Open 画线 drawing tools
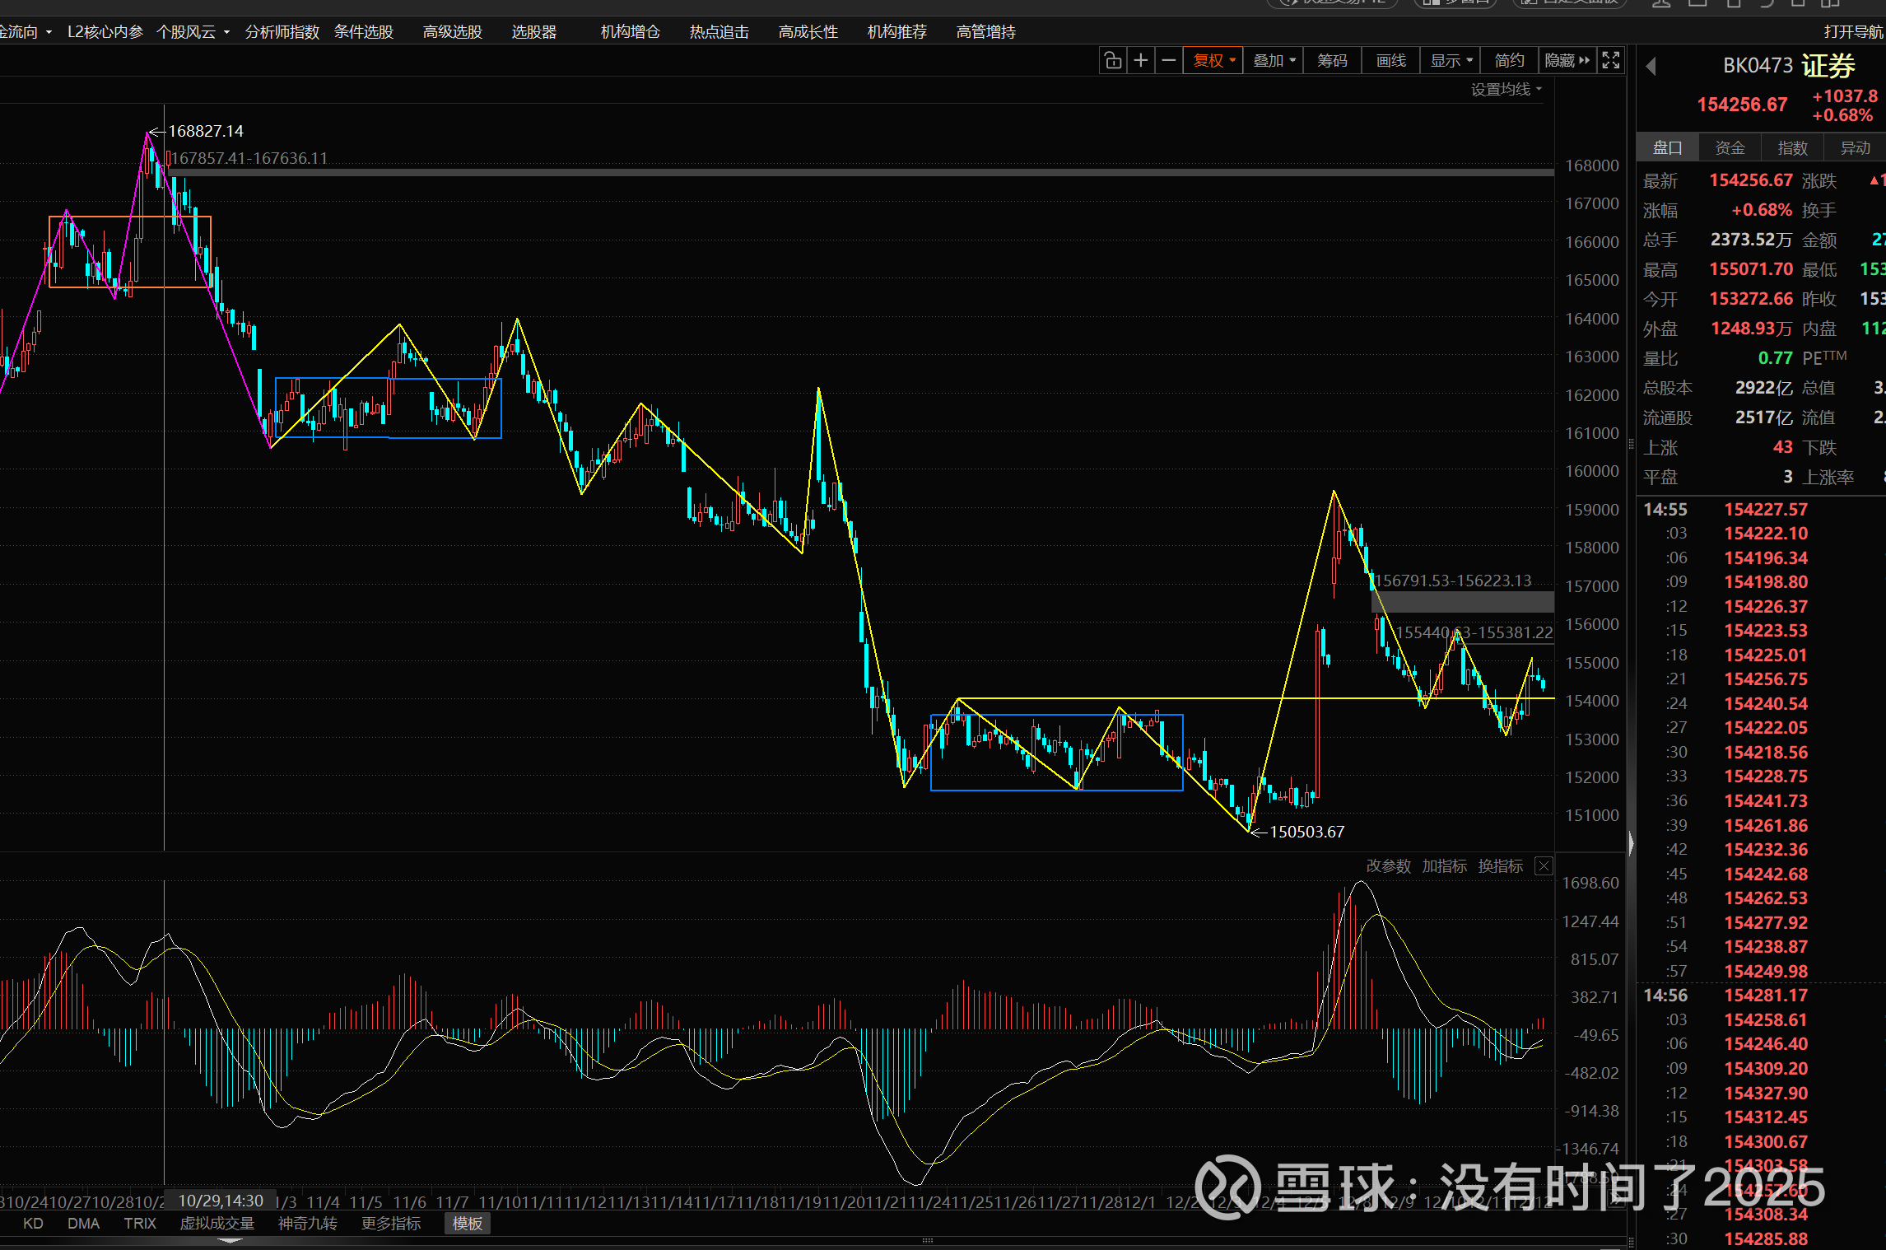This screenshot has height=1250, width=1886. click(1390, 60)
